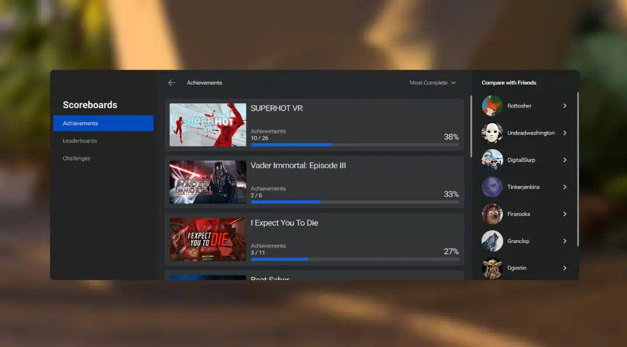627x347 pixels.
Task: Expand comparison with Undeadwashington via chevron
Action: tap(564, 133)
